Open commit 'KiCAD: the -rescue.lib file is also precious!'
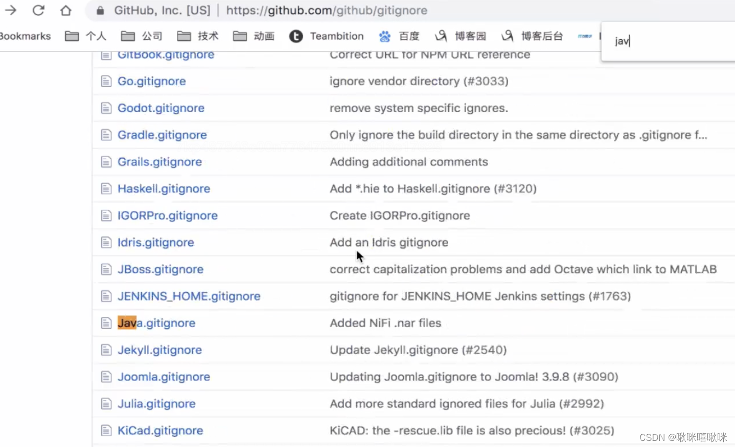The width and height of the screenshot is (735, 447). 472,431
